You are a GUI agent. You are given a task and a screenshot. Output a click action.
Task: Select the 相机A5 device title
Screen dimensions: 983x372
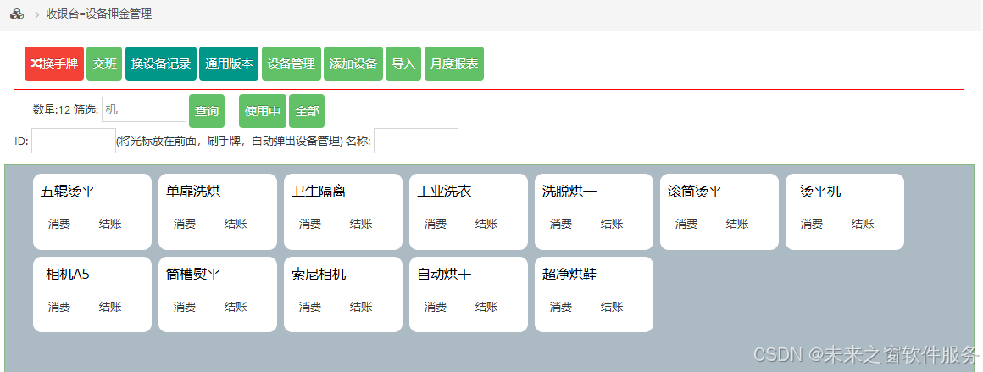68,275
